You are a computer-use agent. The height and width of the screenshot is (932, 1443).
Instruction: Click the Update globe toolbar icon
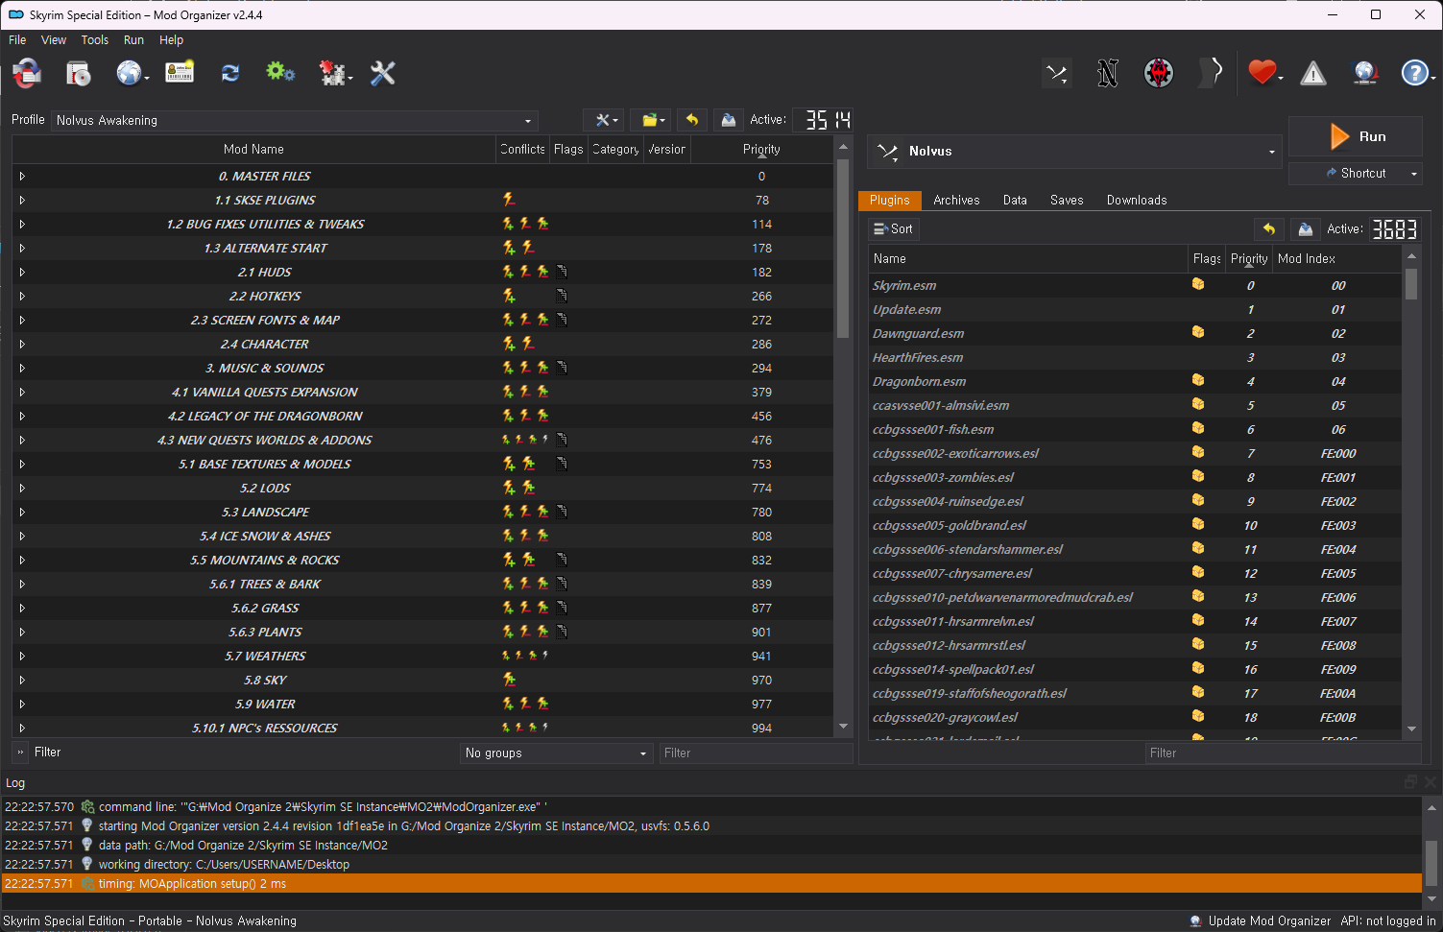pos(1364,73)
